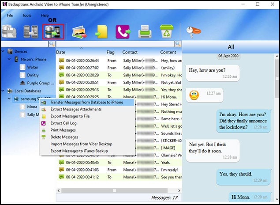The height and width of the screenshot is (205, 280).
Task: Click the highlighted database-to-iPhone transfer toolbar icon
Action: click(53, 31)
